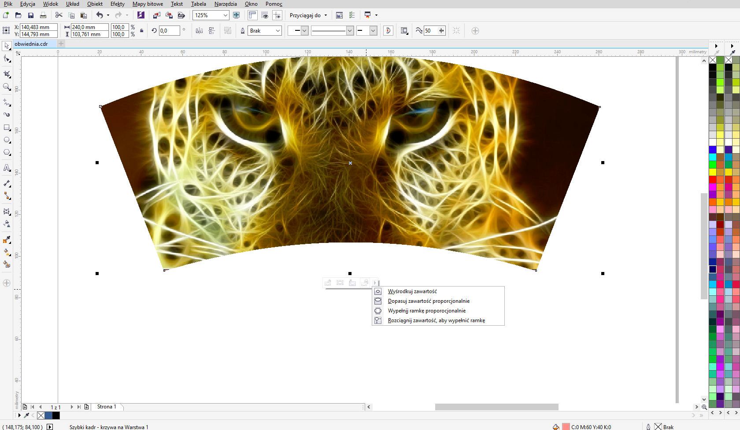Toggle show rulers button
Viewport: 740px width, 430px height.
(x=252, y=15)
